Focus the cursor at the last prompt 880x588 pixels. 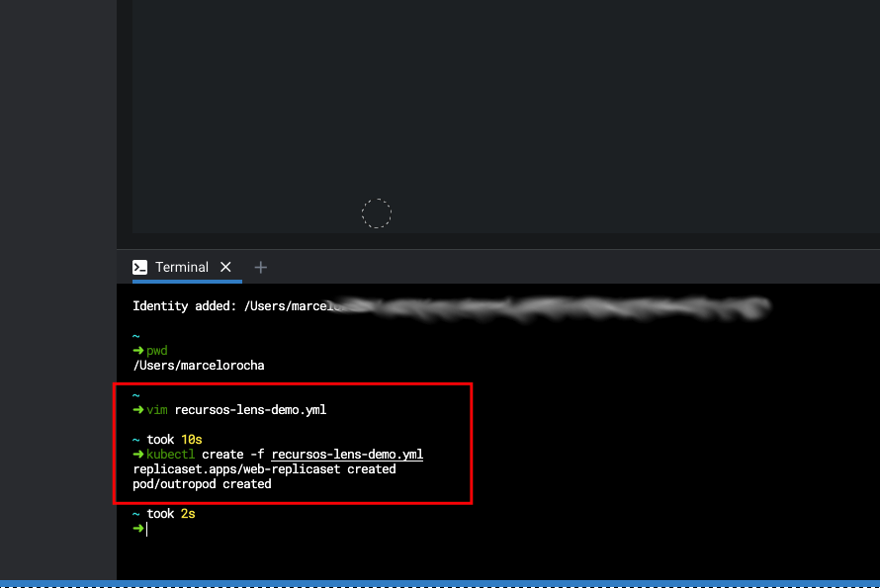[146, 529]
